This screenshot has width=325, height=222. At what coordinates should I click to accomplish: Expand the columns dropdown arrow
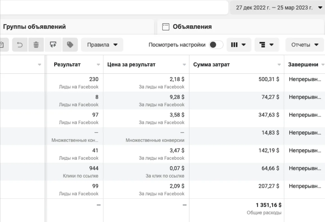click(244, 45)
